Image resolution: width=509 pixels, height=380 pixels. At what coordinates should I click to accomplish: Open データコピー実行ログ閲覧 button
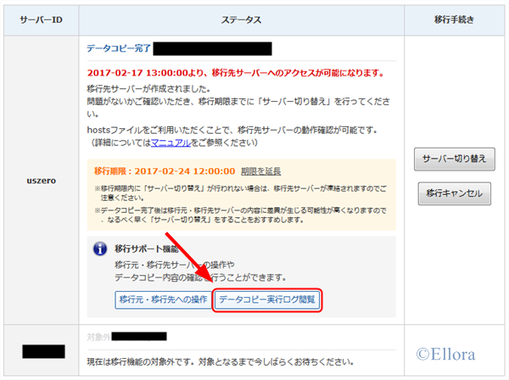click(267, 299)
